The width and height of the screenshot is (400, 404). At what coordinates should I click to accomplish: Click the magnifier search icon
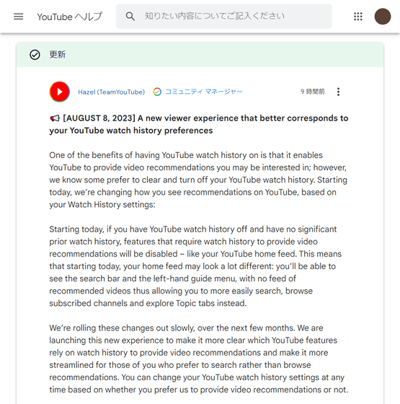[x=130, y=16]
